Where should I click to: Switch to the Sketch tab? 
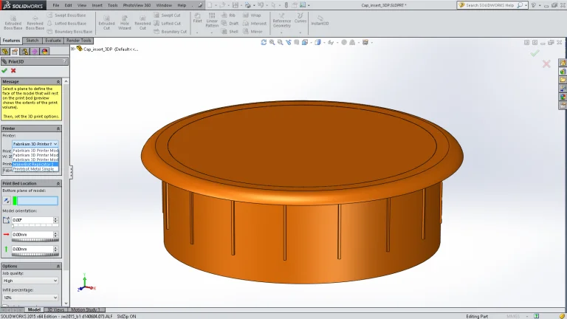click(32, 41)
